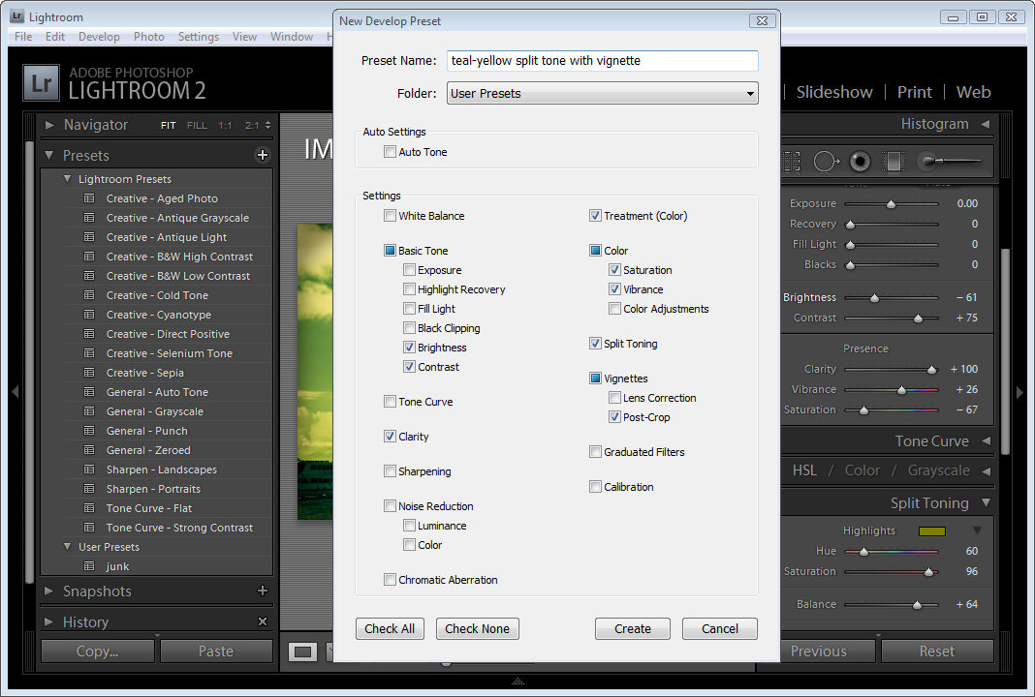1035x697 pixels.
Task: Collapse the Presets panel
Action: (48, 156)
